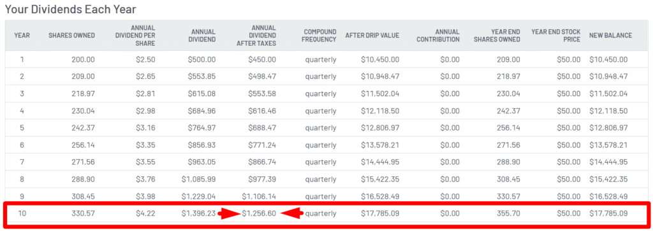Select the After DRIP Value header
653x231 pixels.
[x=372, y=35]
